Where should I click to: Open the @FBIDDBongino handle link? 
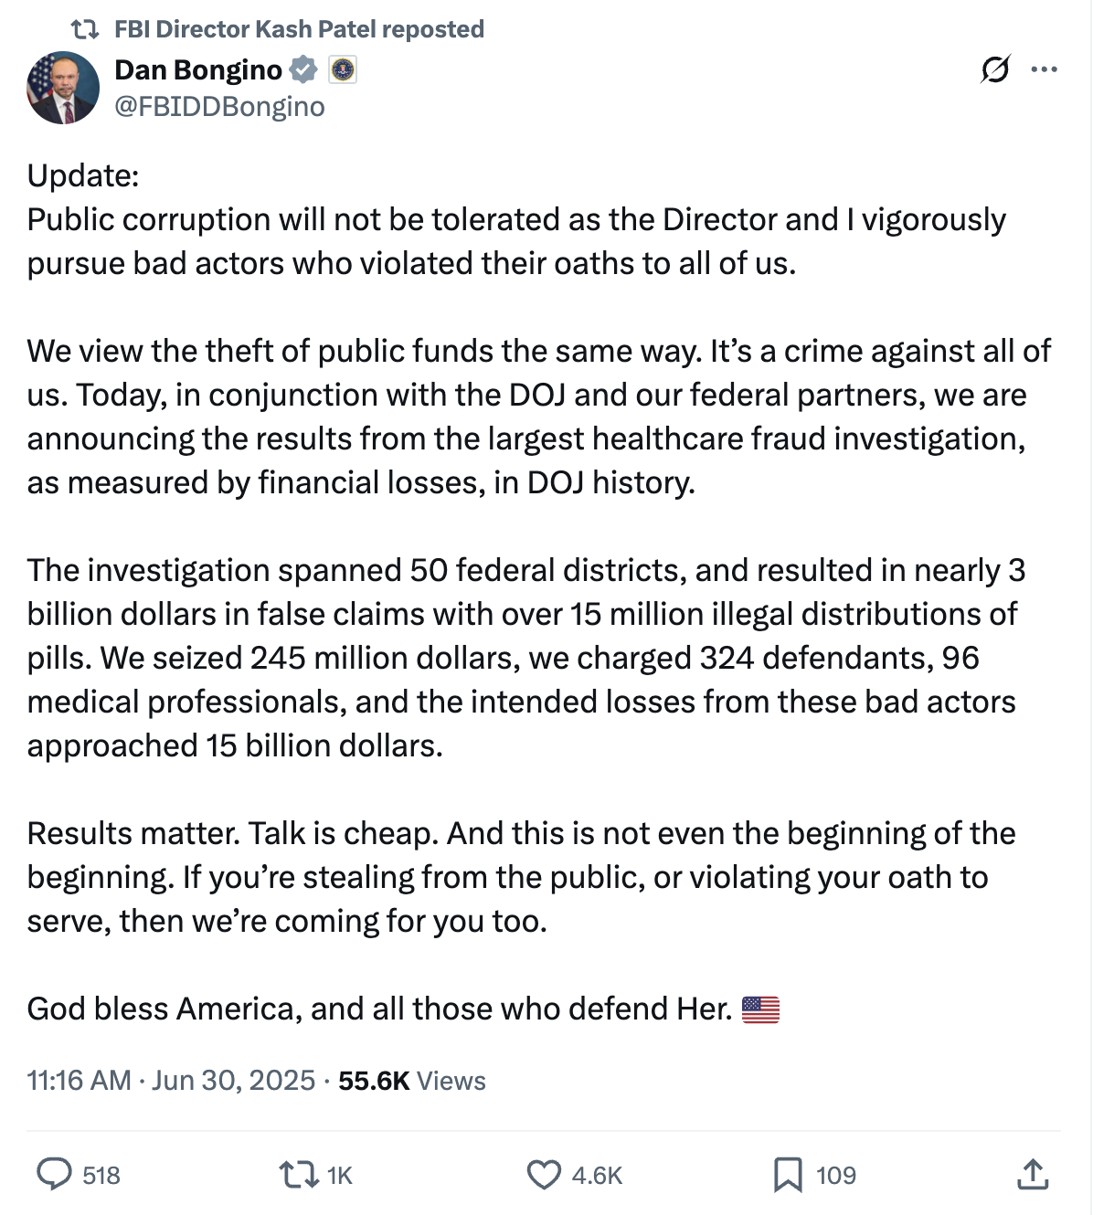coord(219,107)
